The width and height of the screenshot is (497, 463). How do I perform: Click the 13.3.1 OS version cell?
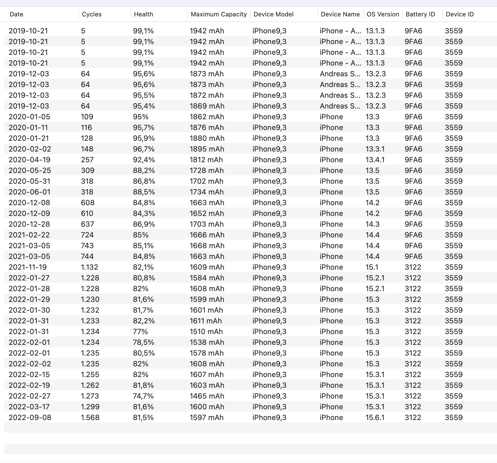[375, 149]
